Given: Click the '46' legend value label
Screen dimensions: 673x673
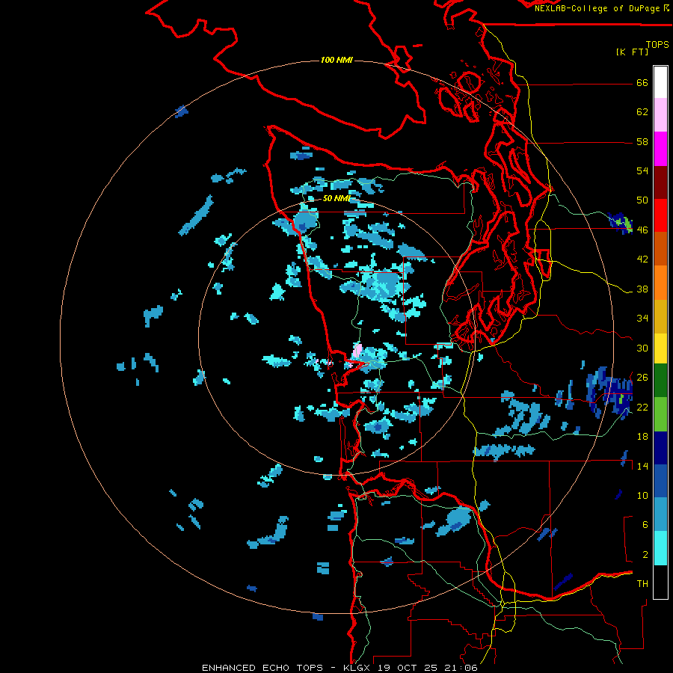Looking at the screenshot, I should click(642, 230).
